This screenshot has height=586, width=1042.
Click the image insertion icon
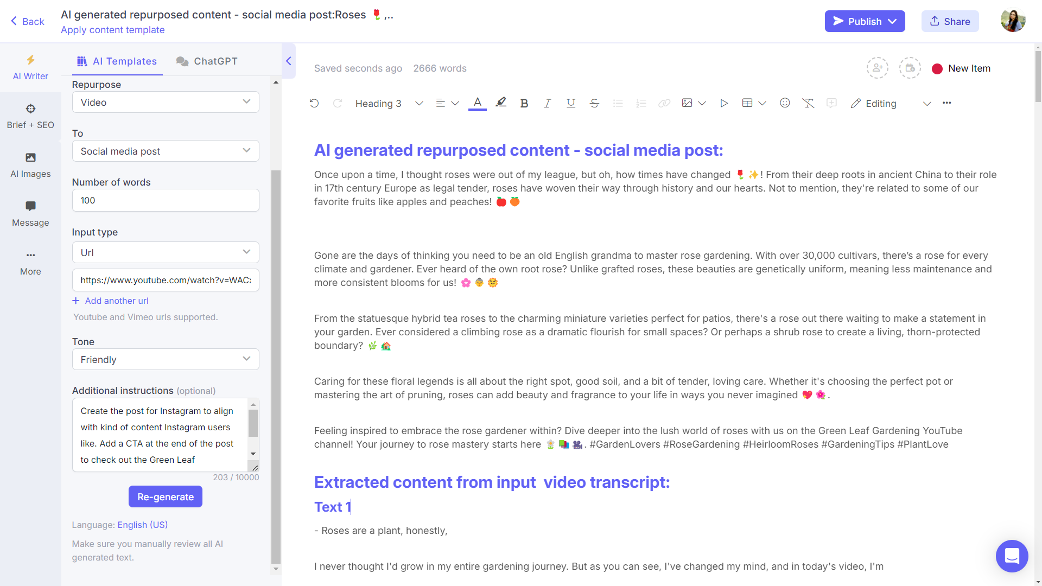click(687, 103)
